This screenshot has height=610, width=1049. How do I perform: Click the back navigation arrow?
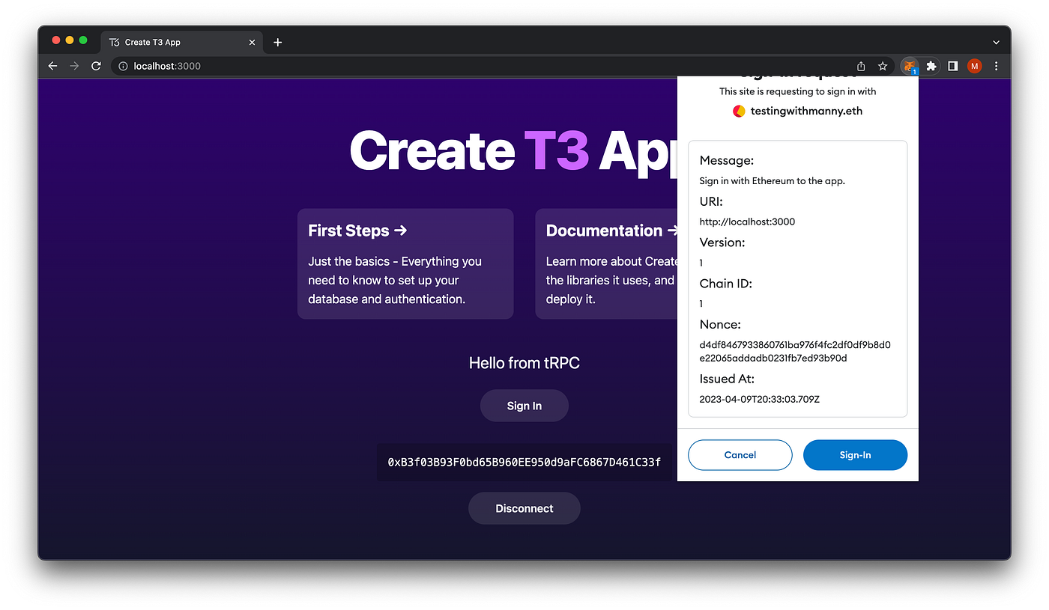[52, 66]
